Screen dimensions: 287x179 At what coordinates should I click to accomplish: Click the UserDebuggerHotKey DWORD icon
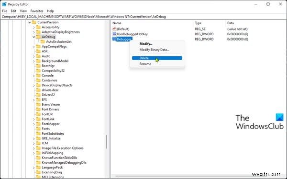(114, 34)
